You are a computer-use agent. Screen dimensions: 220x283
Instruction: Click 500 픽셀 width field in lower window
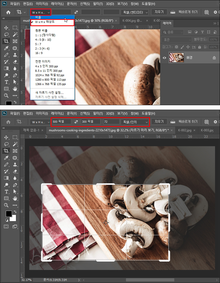(61, 122)
